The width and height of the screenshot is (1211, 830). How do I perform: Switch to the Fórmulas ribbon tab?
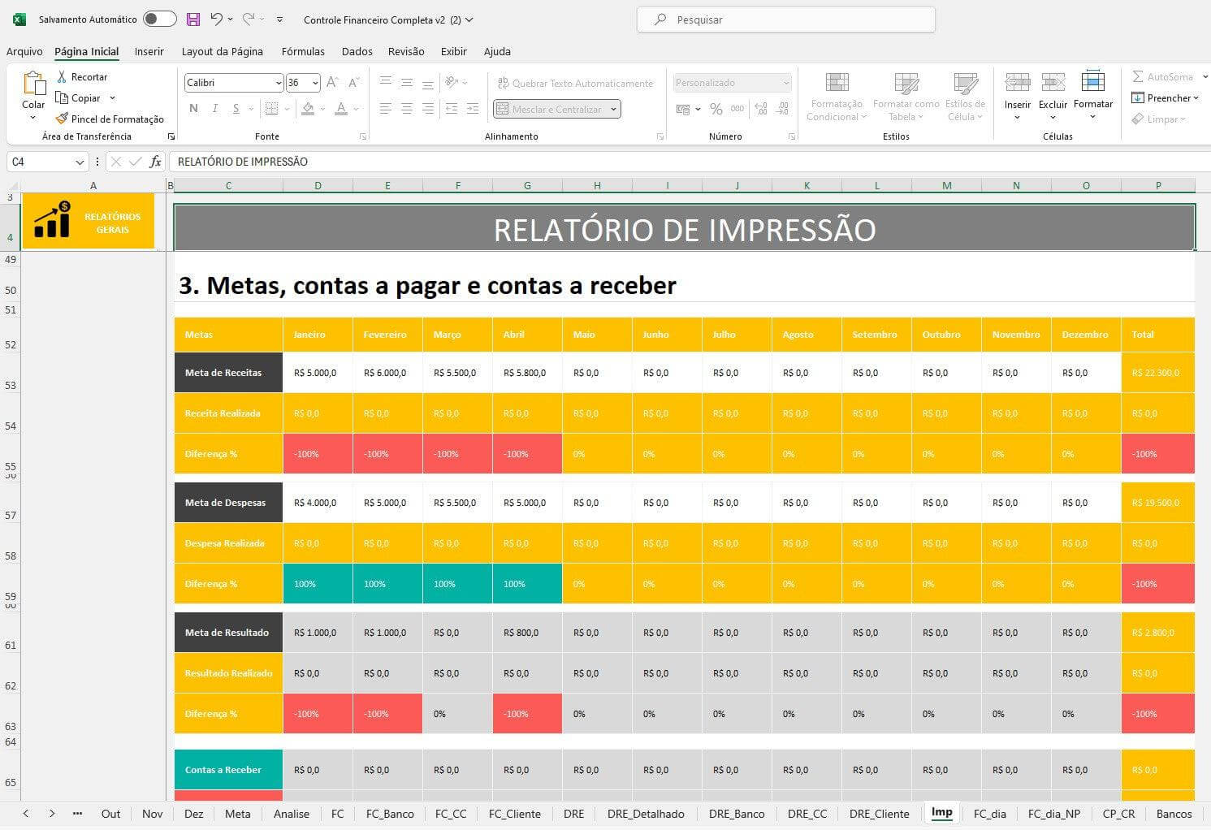coord(302,51)
